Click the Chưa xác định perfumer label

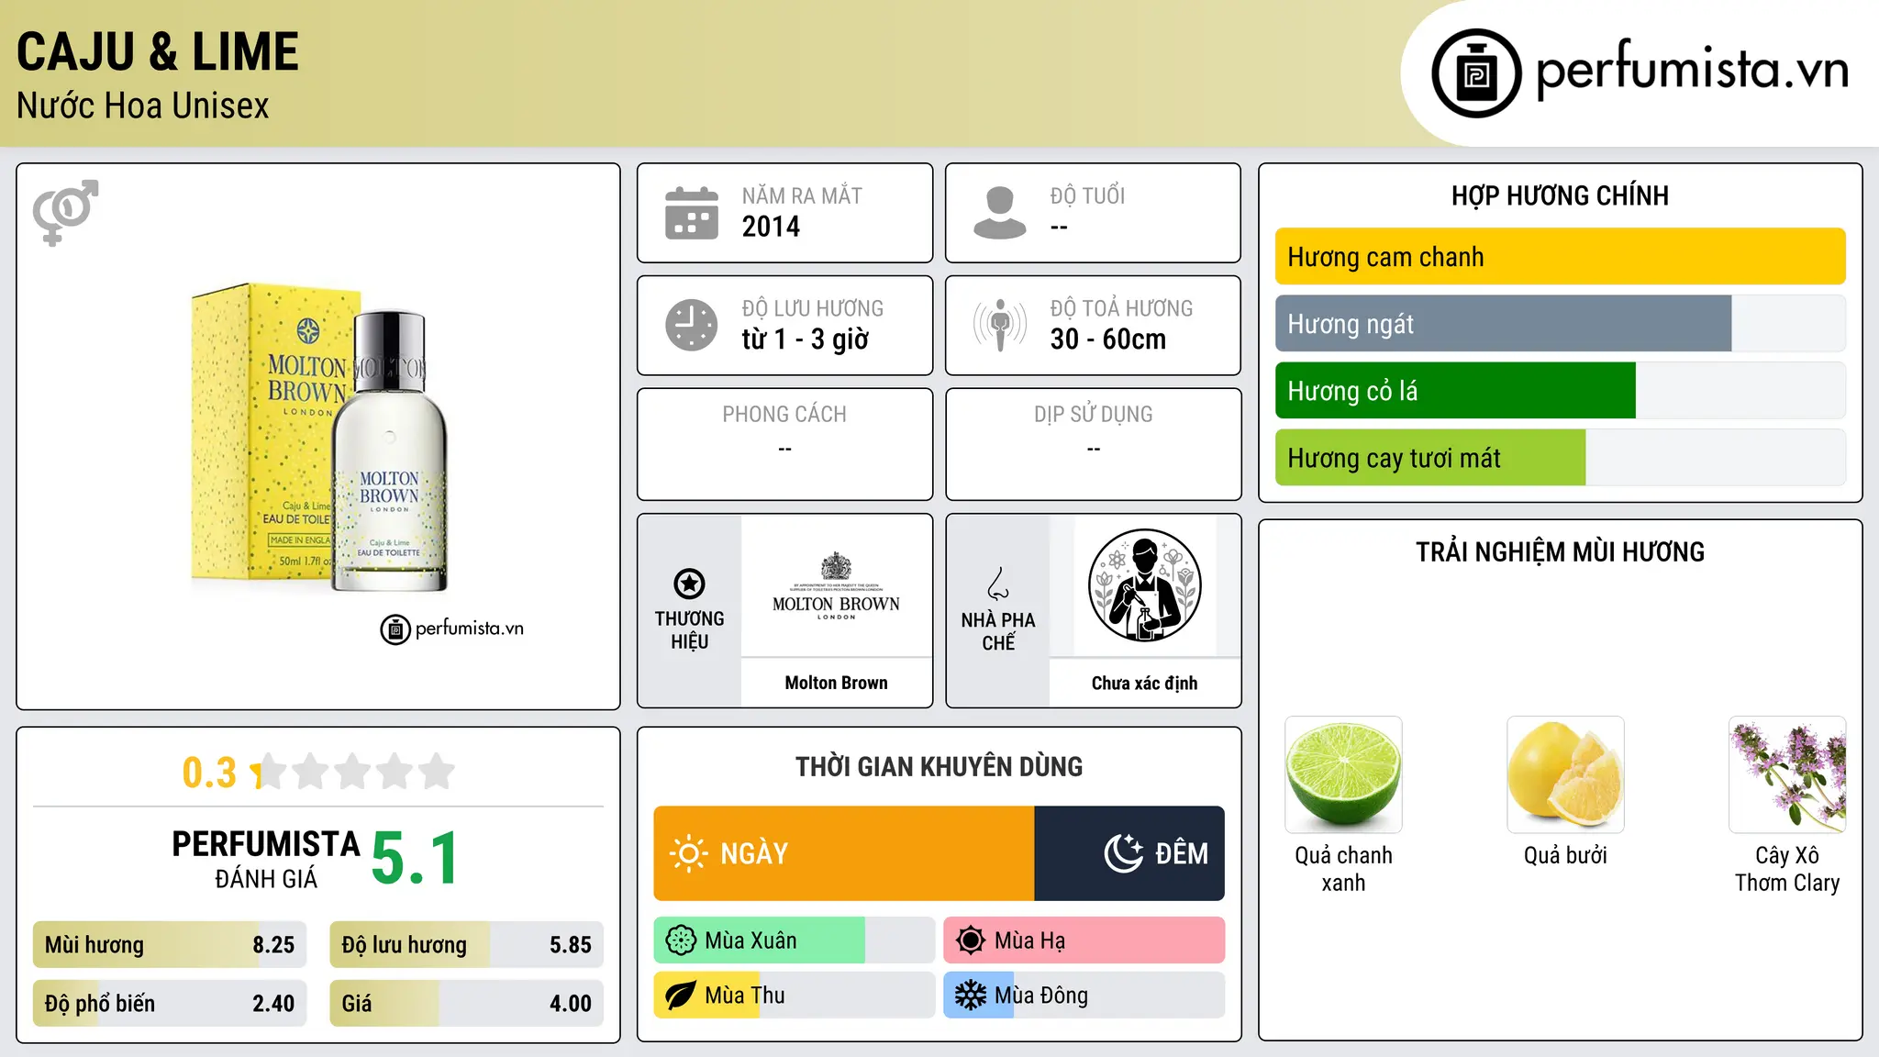click(1145, 683)
